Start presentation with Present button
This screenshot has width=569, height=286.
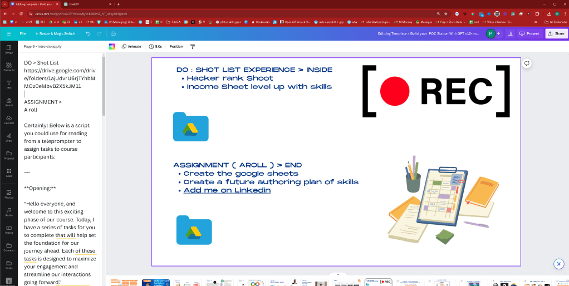pyautogui.click(x=529, y=33)
